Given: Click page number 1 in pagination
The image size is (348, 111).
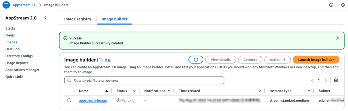Looking at the screenshot, I should pyautogui.click(x=319, y=80).
